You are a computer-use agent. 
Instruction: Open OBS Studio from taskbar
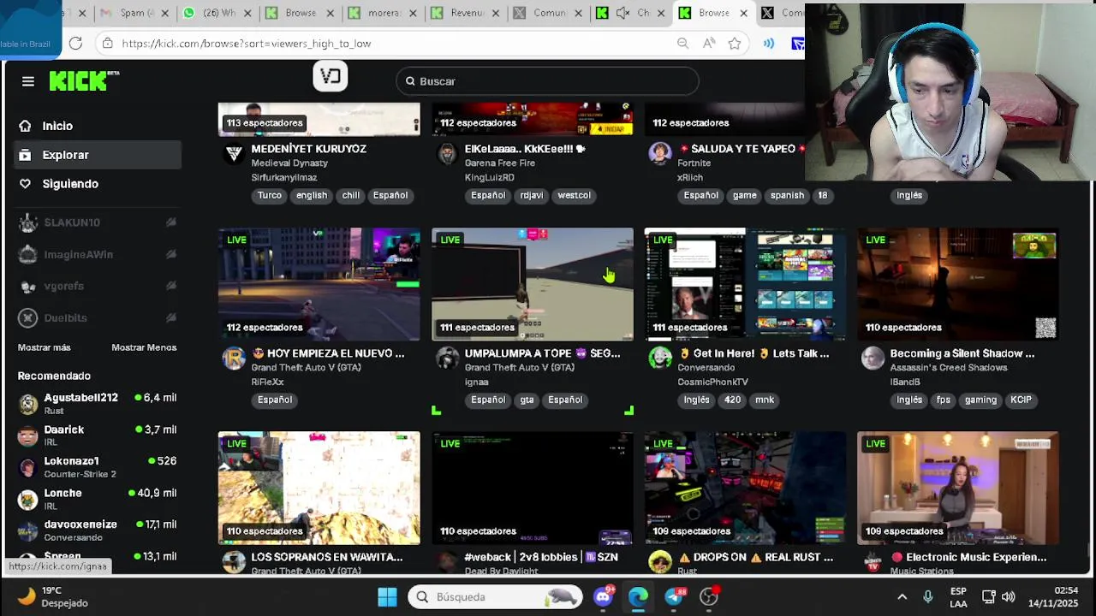pyautogui.click(x=709, y=597)
